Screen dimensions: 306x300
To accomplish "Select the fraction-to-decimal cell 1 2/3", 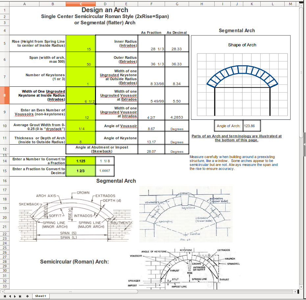I will tap(81, 171).
